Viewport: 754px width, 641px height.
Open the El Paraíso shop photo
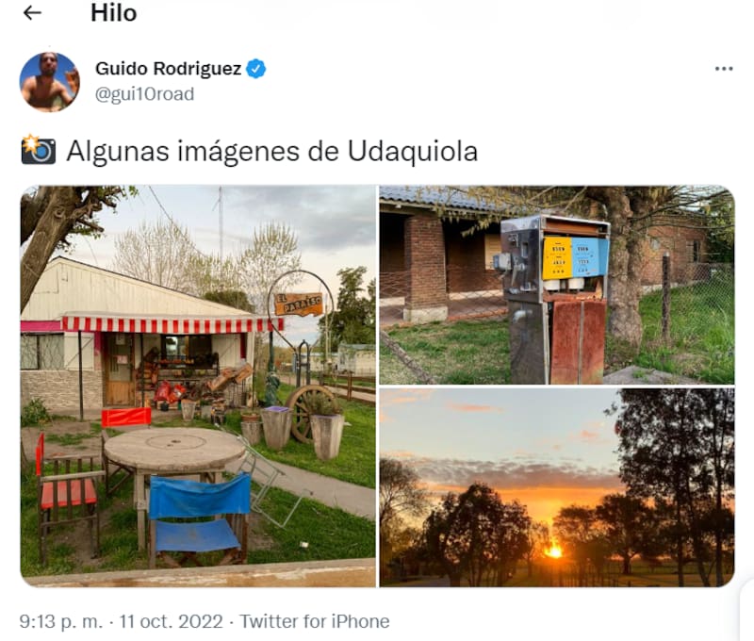[198, 386]
